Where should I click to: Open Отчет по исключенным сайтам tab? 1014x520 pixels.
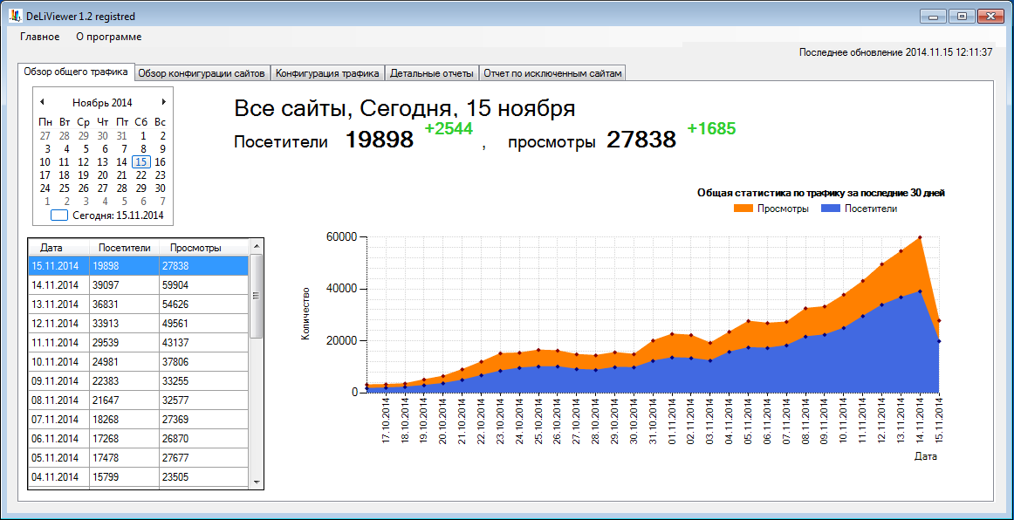pyautogui.click(x=552, y=73)
